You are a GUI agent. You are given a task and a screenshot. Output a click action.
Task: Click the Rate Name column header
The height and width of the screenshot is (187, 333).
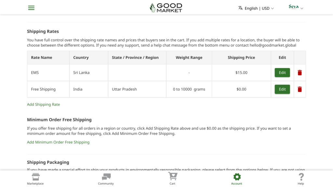click(42, 57)
